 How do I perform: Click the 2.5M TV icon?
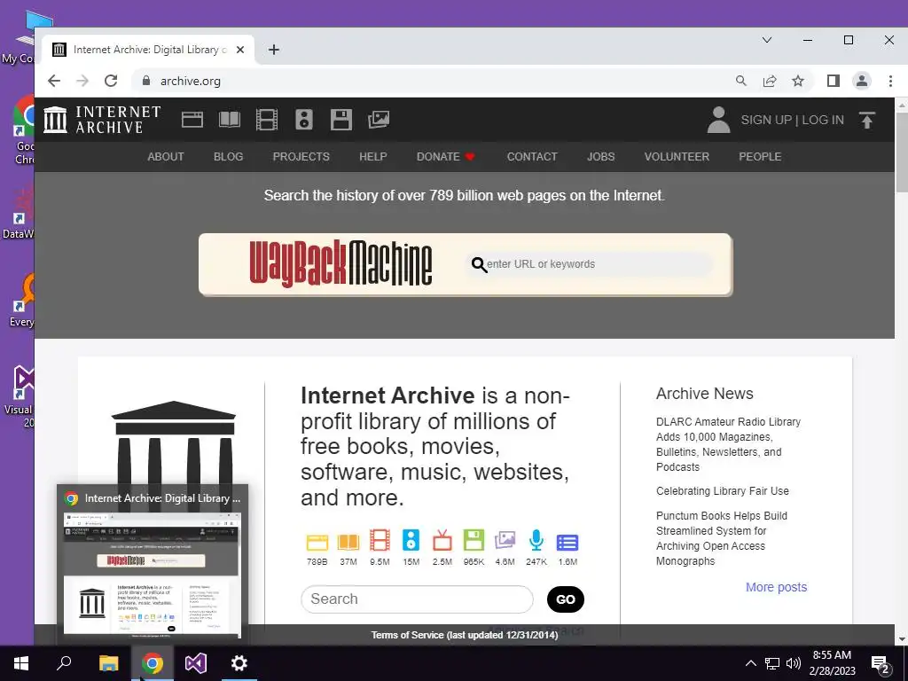(x=442, y=540)
